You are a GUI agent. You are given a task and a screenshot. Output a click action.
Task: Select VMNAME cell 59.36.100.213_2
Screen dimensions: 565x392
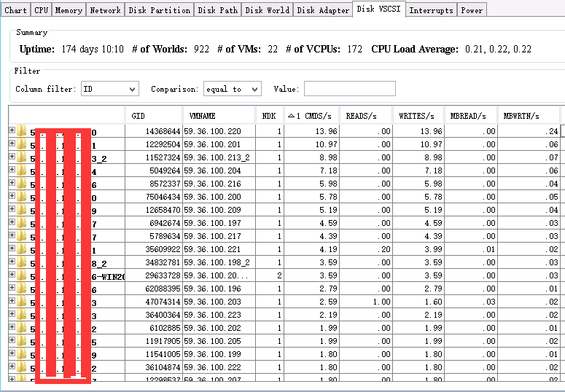coord(219,157)
